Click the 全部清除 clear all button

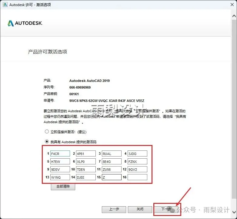(63, 187)
